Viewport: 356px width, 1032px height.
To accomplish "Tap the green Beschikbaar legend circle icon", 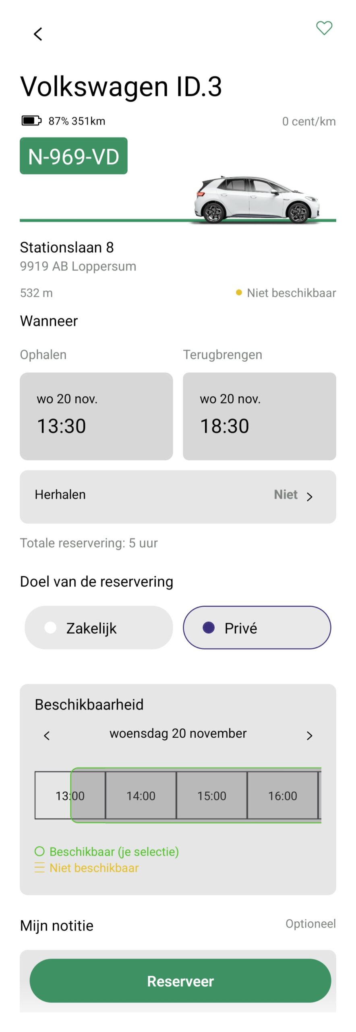I will pos(39,851).
